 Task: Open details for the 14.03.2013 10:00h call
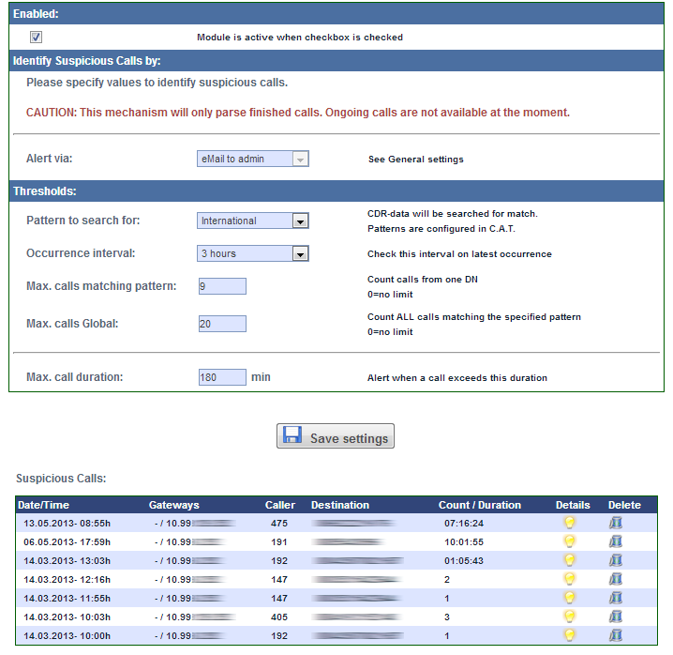569,635
